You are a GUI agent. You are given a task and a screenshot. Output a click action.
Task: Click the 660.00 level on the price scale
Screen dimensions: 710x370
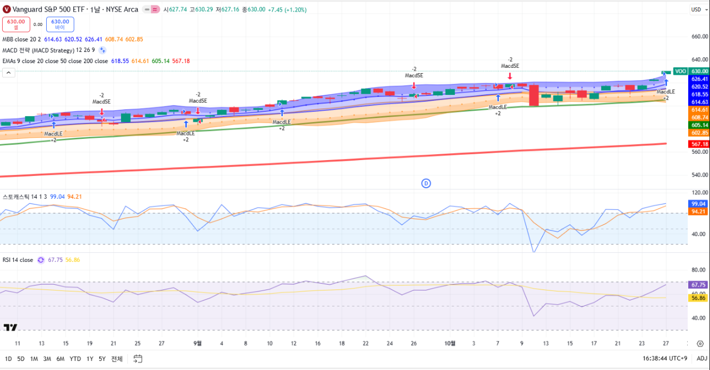pos(700,37)
